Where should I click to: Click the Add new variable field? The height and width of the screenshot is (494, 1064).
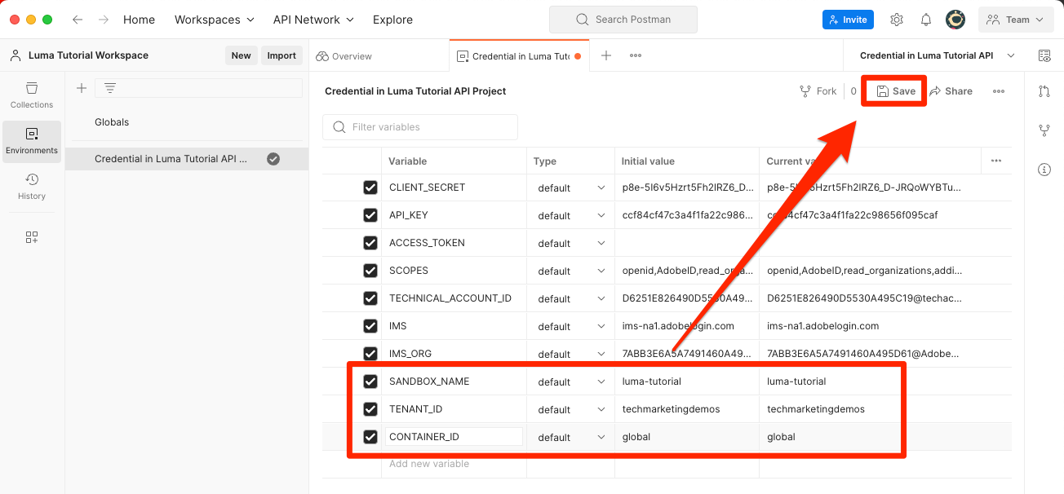[454, 464]
